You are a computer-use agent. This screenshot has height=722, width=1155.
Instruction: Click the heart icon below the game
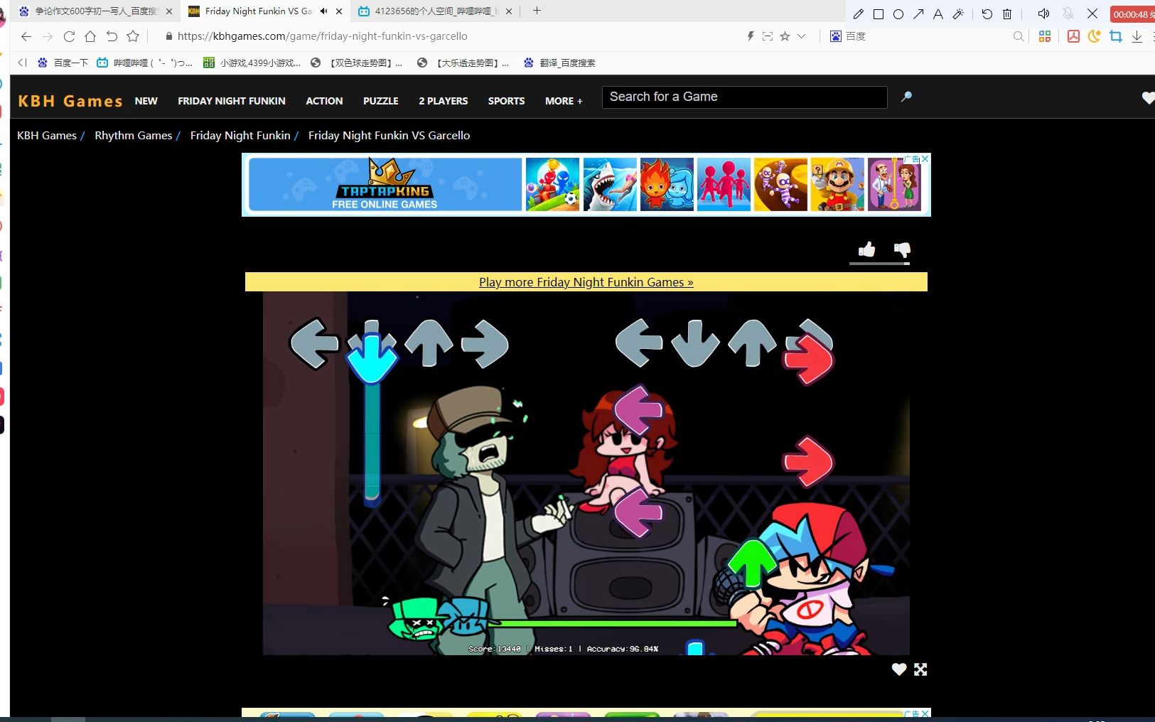(898, 669)
